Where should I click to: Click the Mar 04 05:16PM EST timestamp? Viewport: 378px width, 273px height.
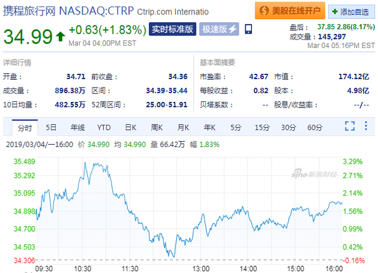341,46
